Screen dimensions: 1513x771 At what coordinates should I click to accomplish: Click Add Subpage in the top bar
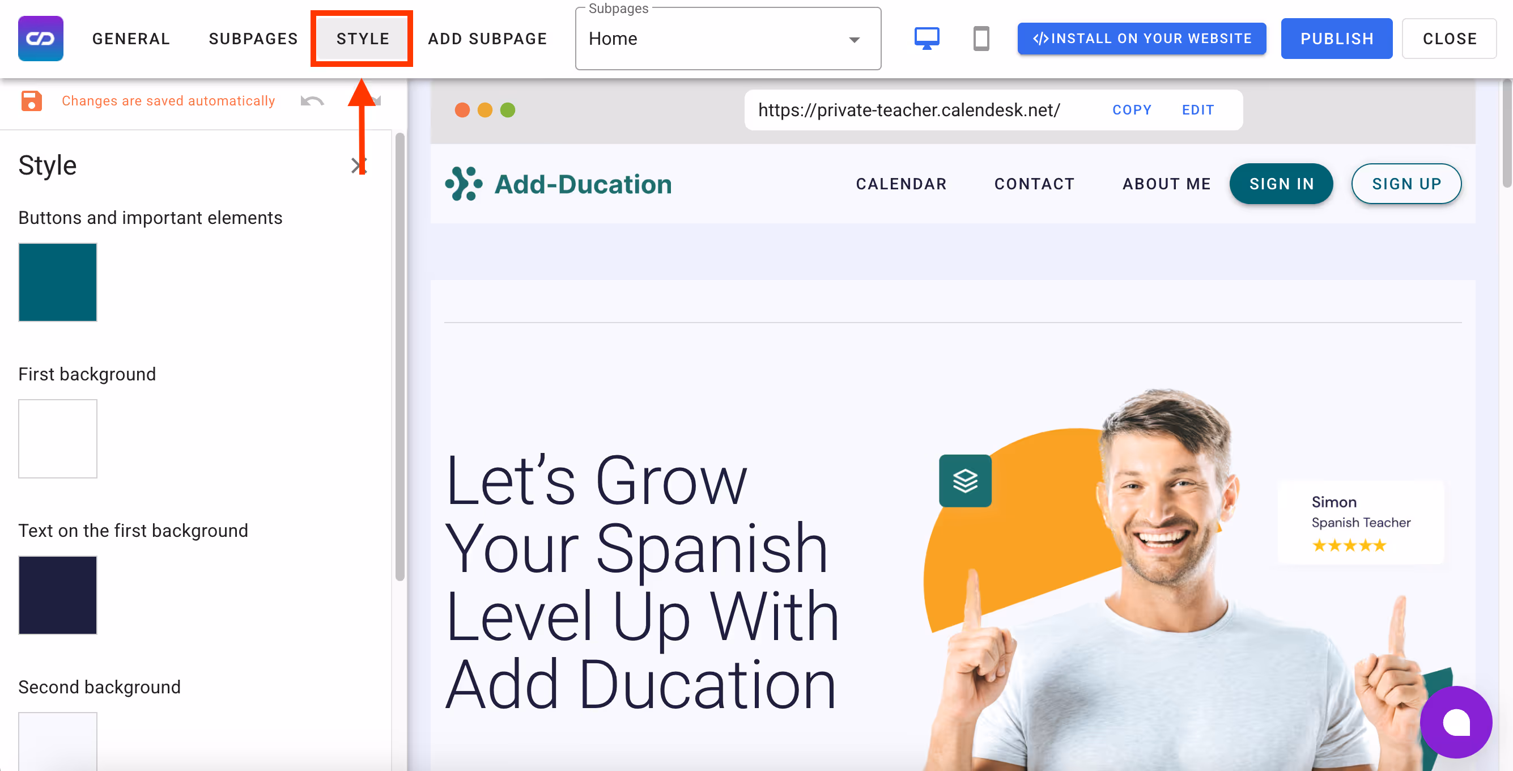(x=487, y=39)
